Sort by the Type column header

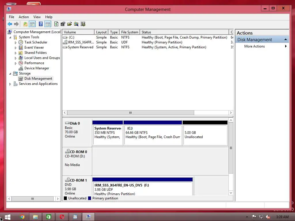[114, 32]
